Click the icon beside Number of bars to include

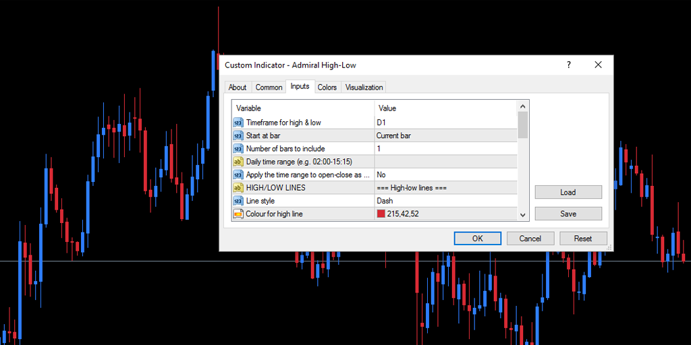coord(238,149)
